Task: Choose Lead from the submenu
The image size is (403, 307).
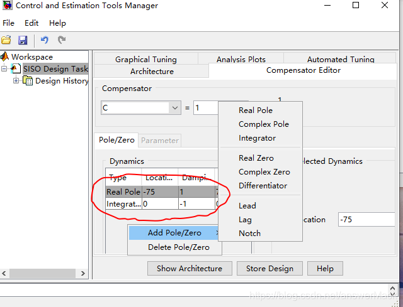Action: 260,205
